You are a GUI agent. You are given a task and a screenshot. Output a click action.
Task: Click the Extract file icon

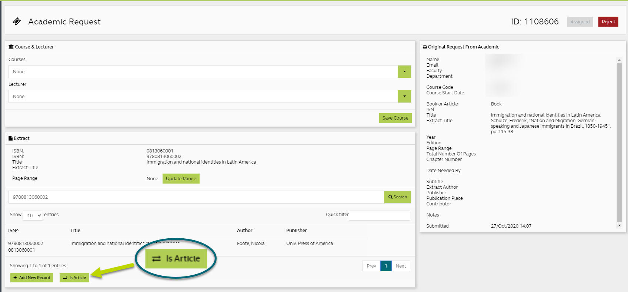[x=10, y=138]
